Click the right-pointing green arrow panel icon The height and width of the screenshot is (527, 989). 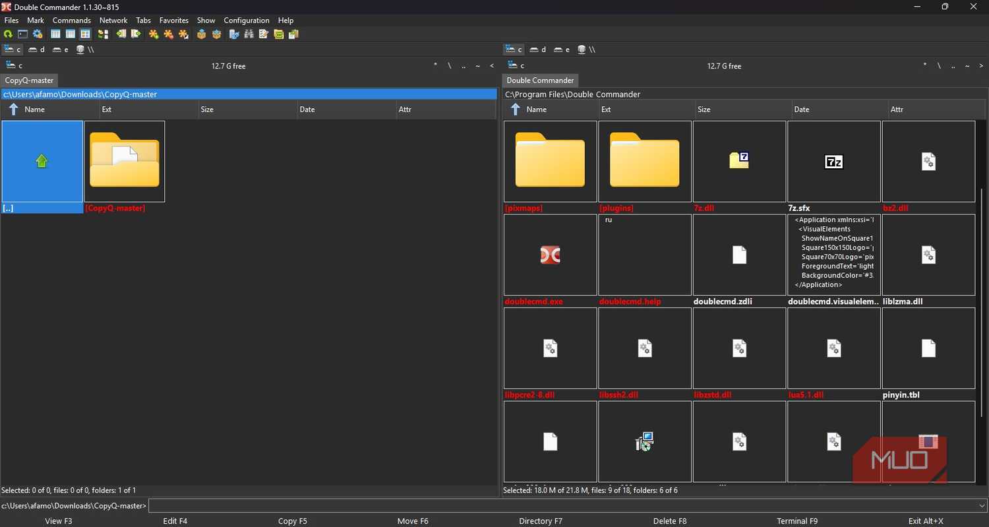136,34
